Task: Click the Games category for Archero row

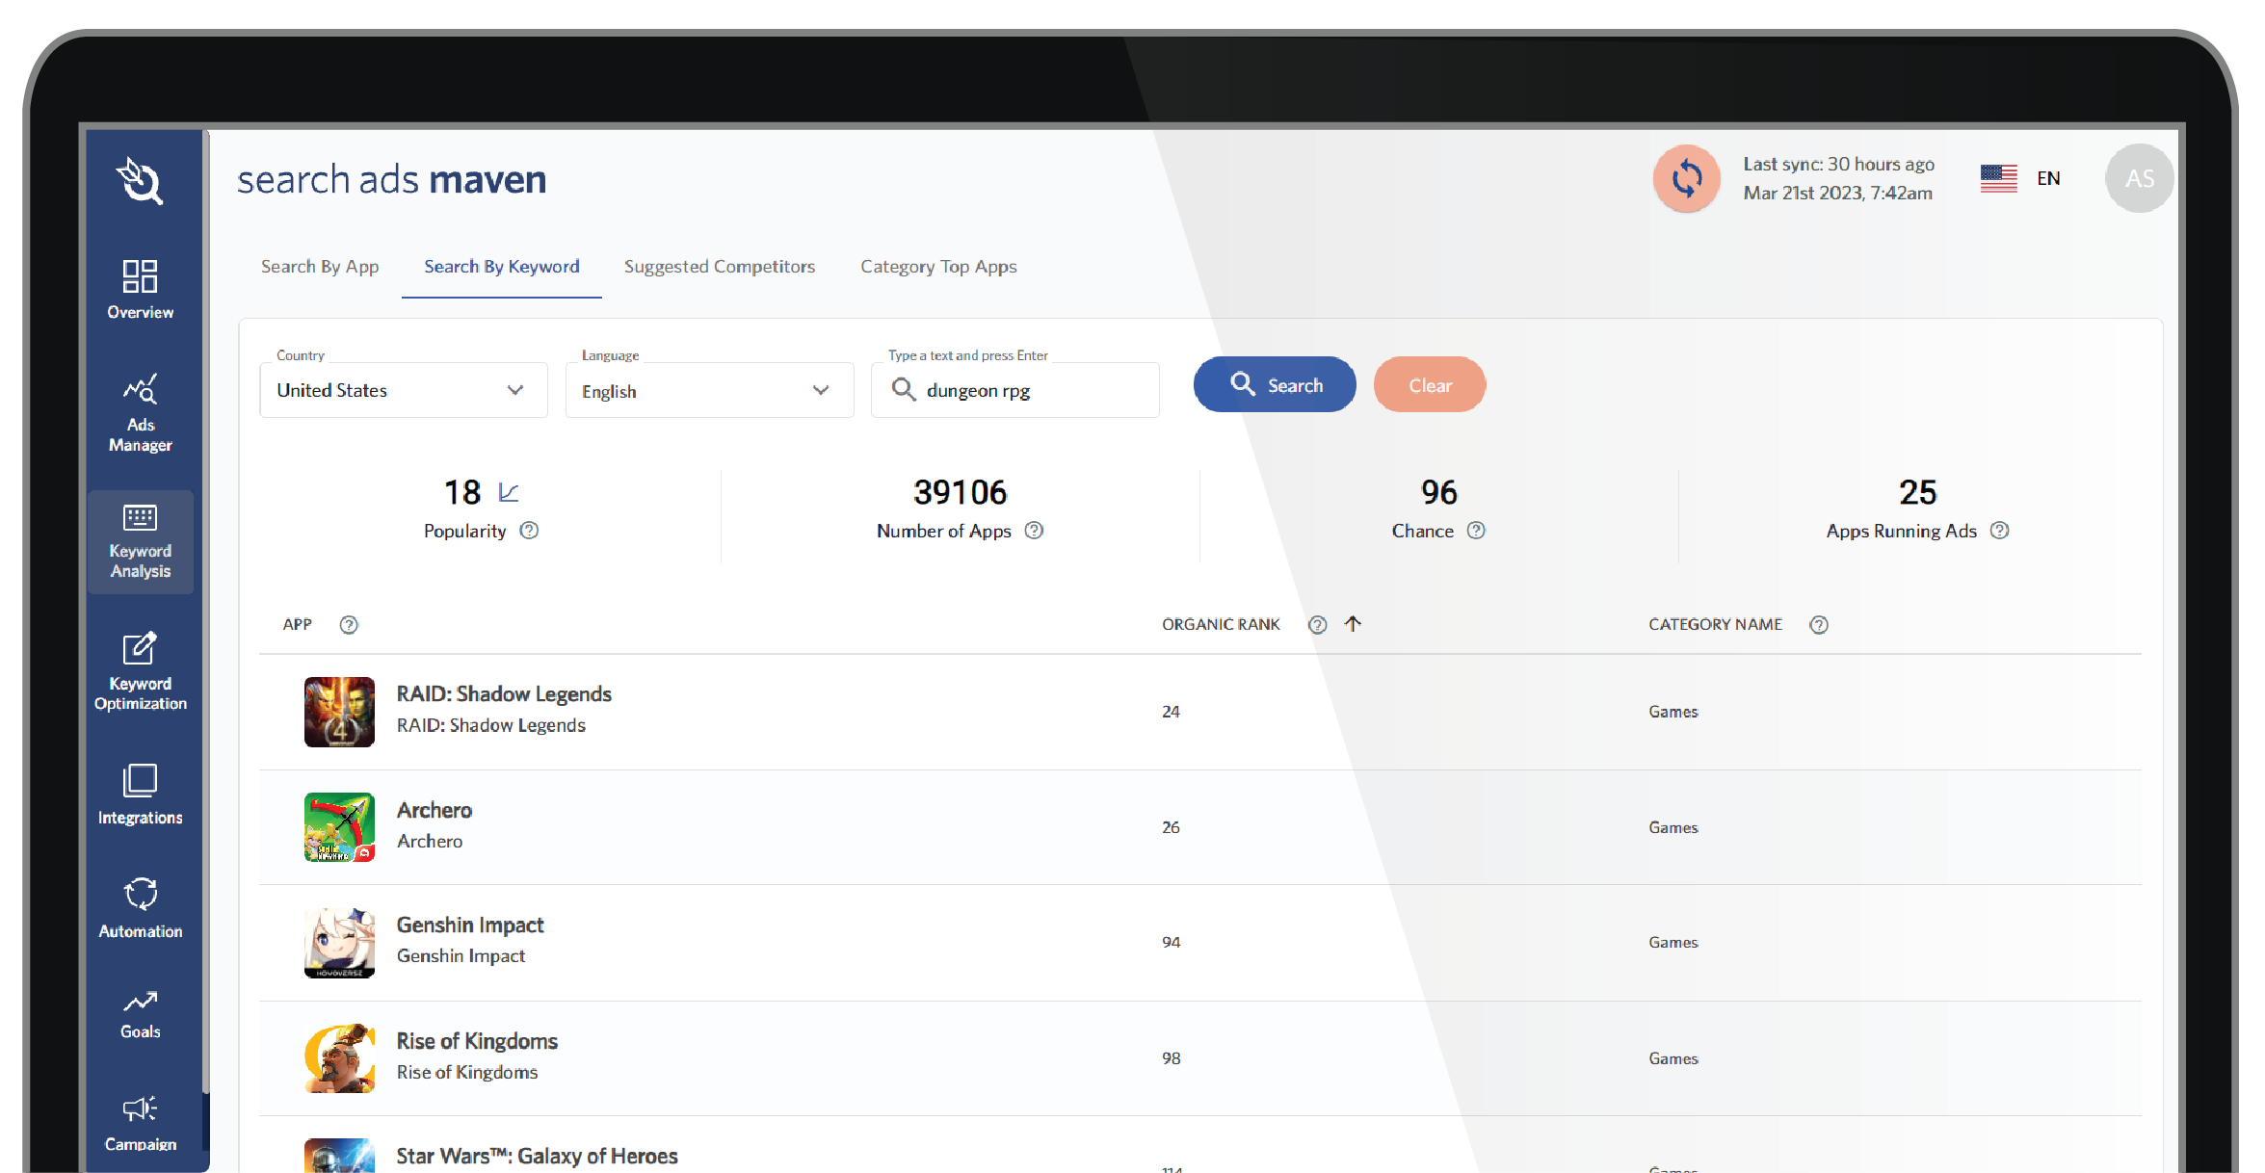Action: [x=1672, y=827]
